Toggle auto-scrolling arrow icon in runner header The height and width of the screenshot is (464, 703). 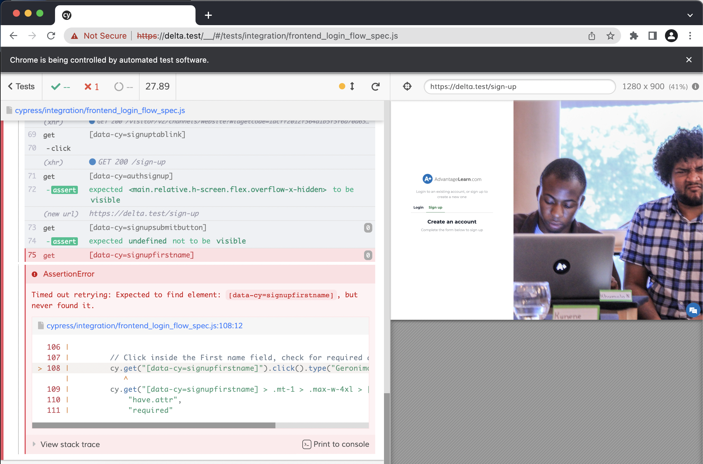(352, 86)
